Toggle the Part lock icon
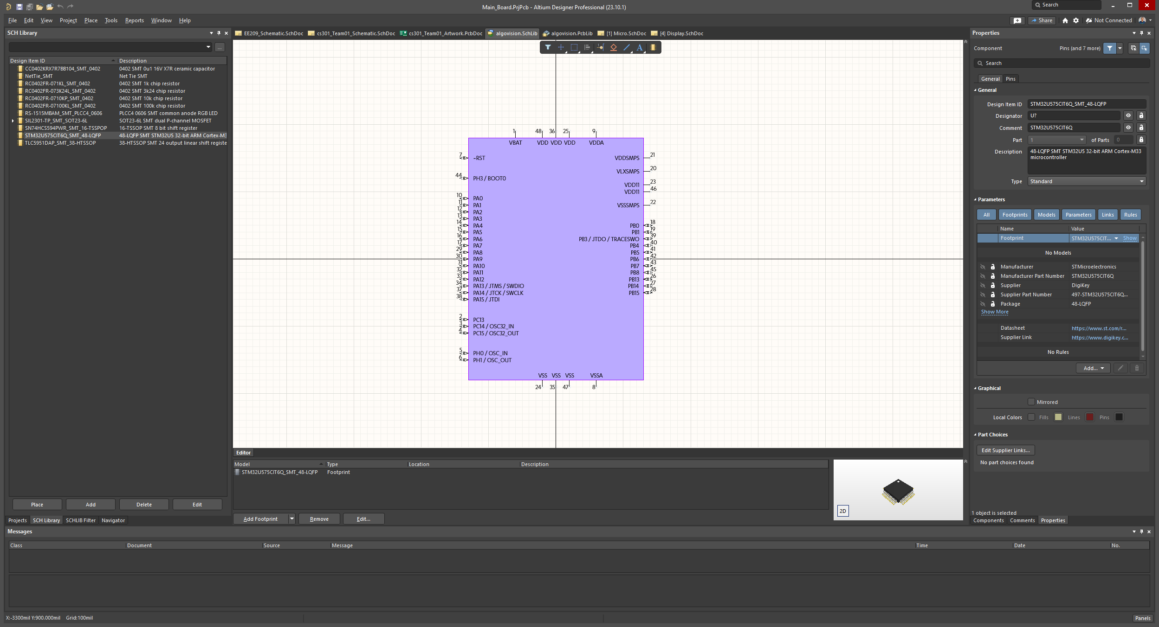1159x627 pixels. [1141, 140]
